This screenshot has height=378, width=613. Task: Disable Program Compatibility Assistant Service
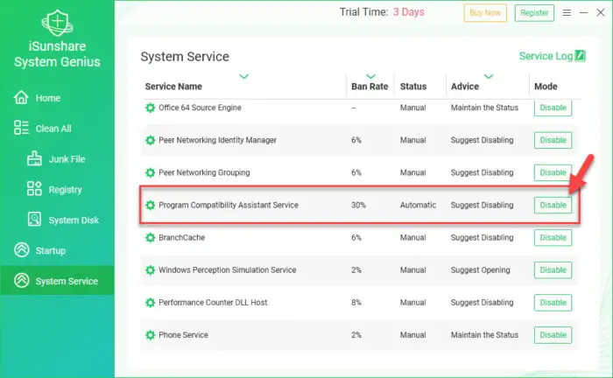[x=553, y=206]
